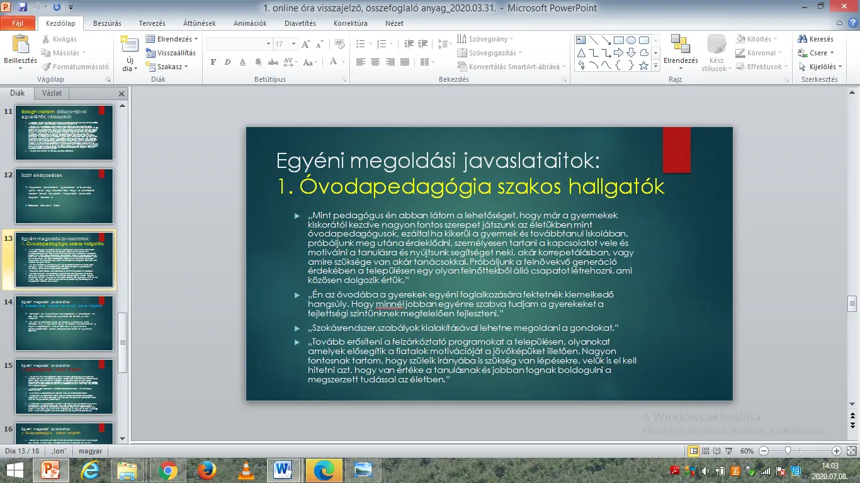Select slide 14 thumbnail in the slide panel
The width and height of the screenshot is (860, 483).
[64, 323]
